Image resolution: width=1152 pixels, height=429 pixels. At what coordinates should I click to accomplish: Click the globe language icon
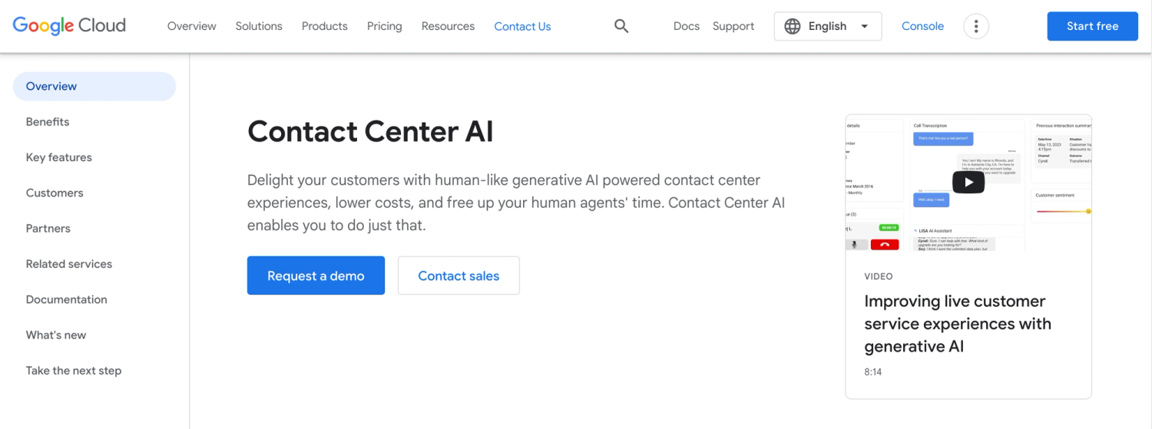tap(793, 26)
